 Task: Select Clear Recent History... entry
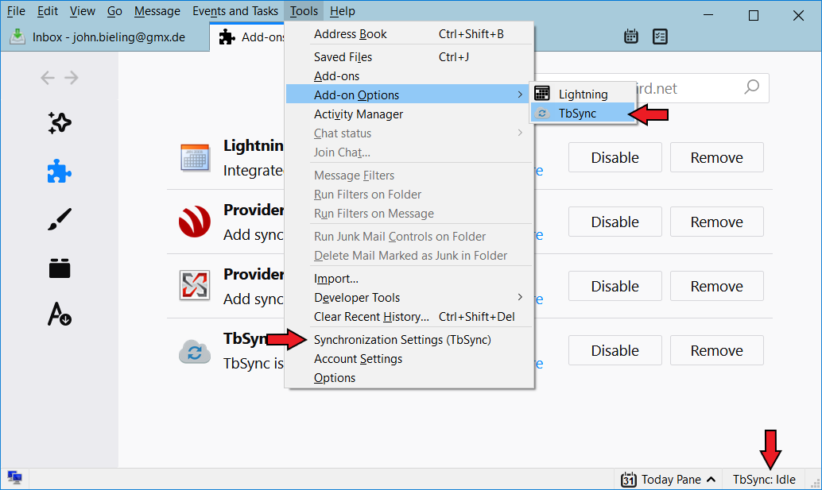pos(409,317)
